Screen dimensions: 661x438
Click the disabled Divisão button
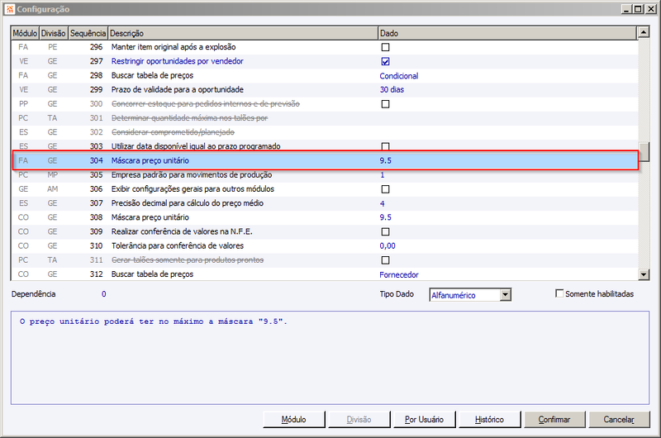point(359,420)
